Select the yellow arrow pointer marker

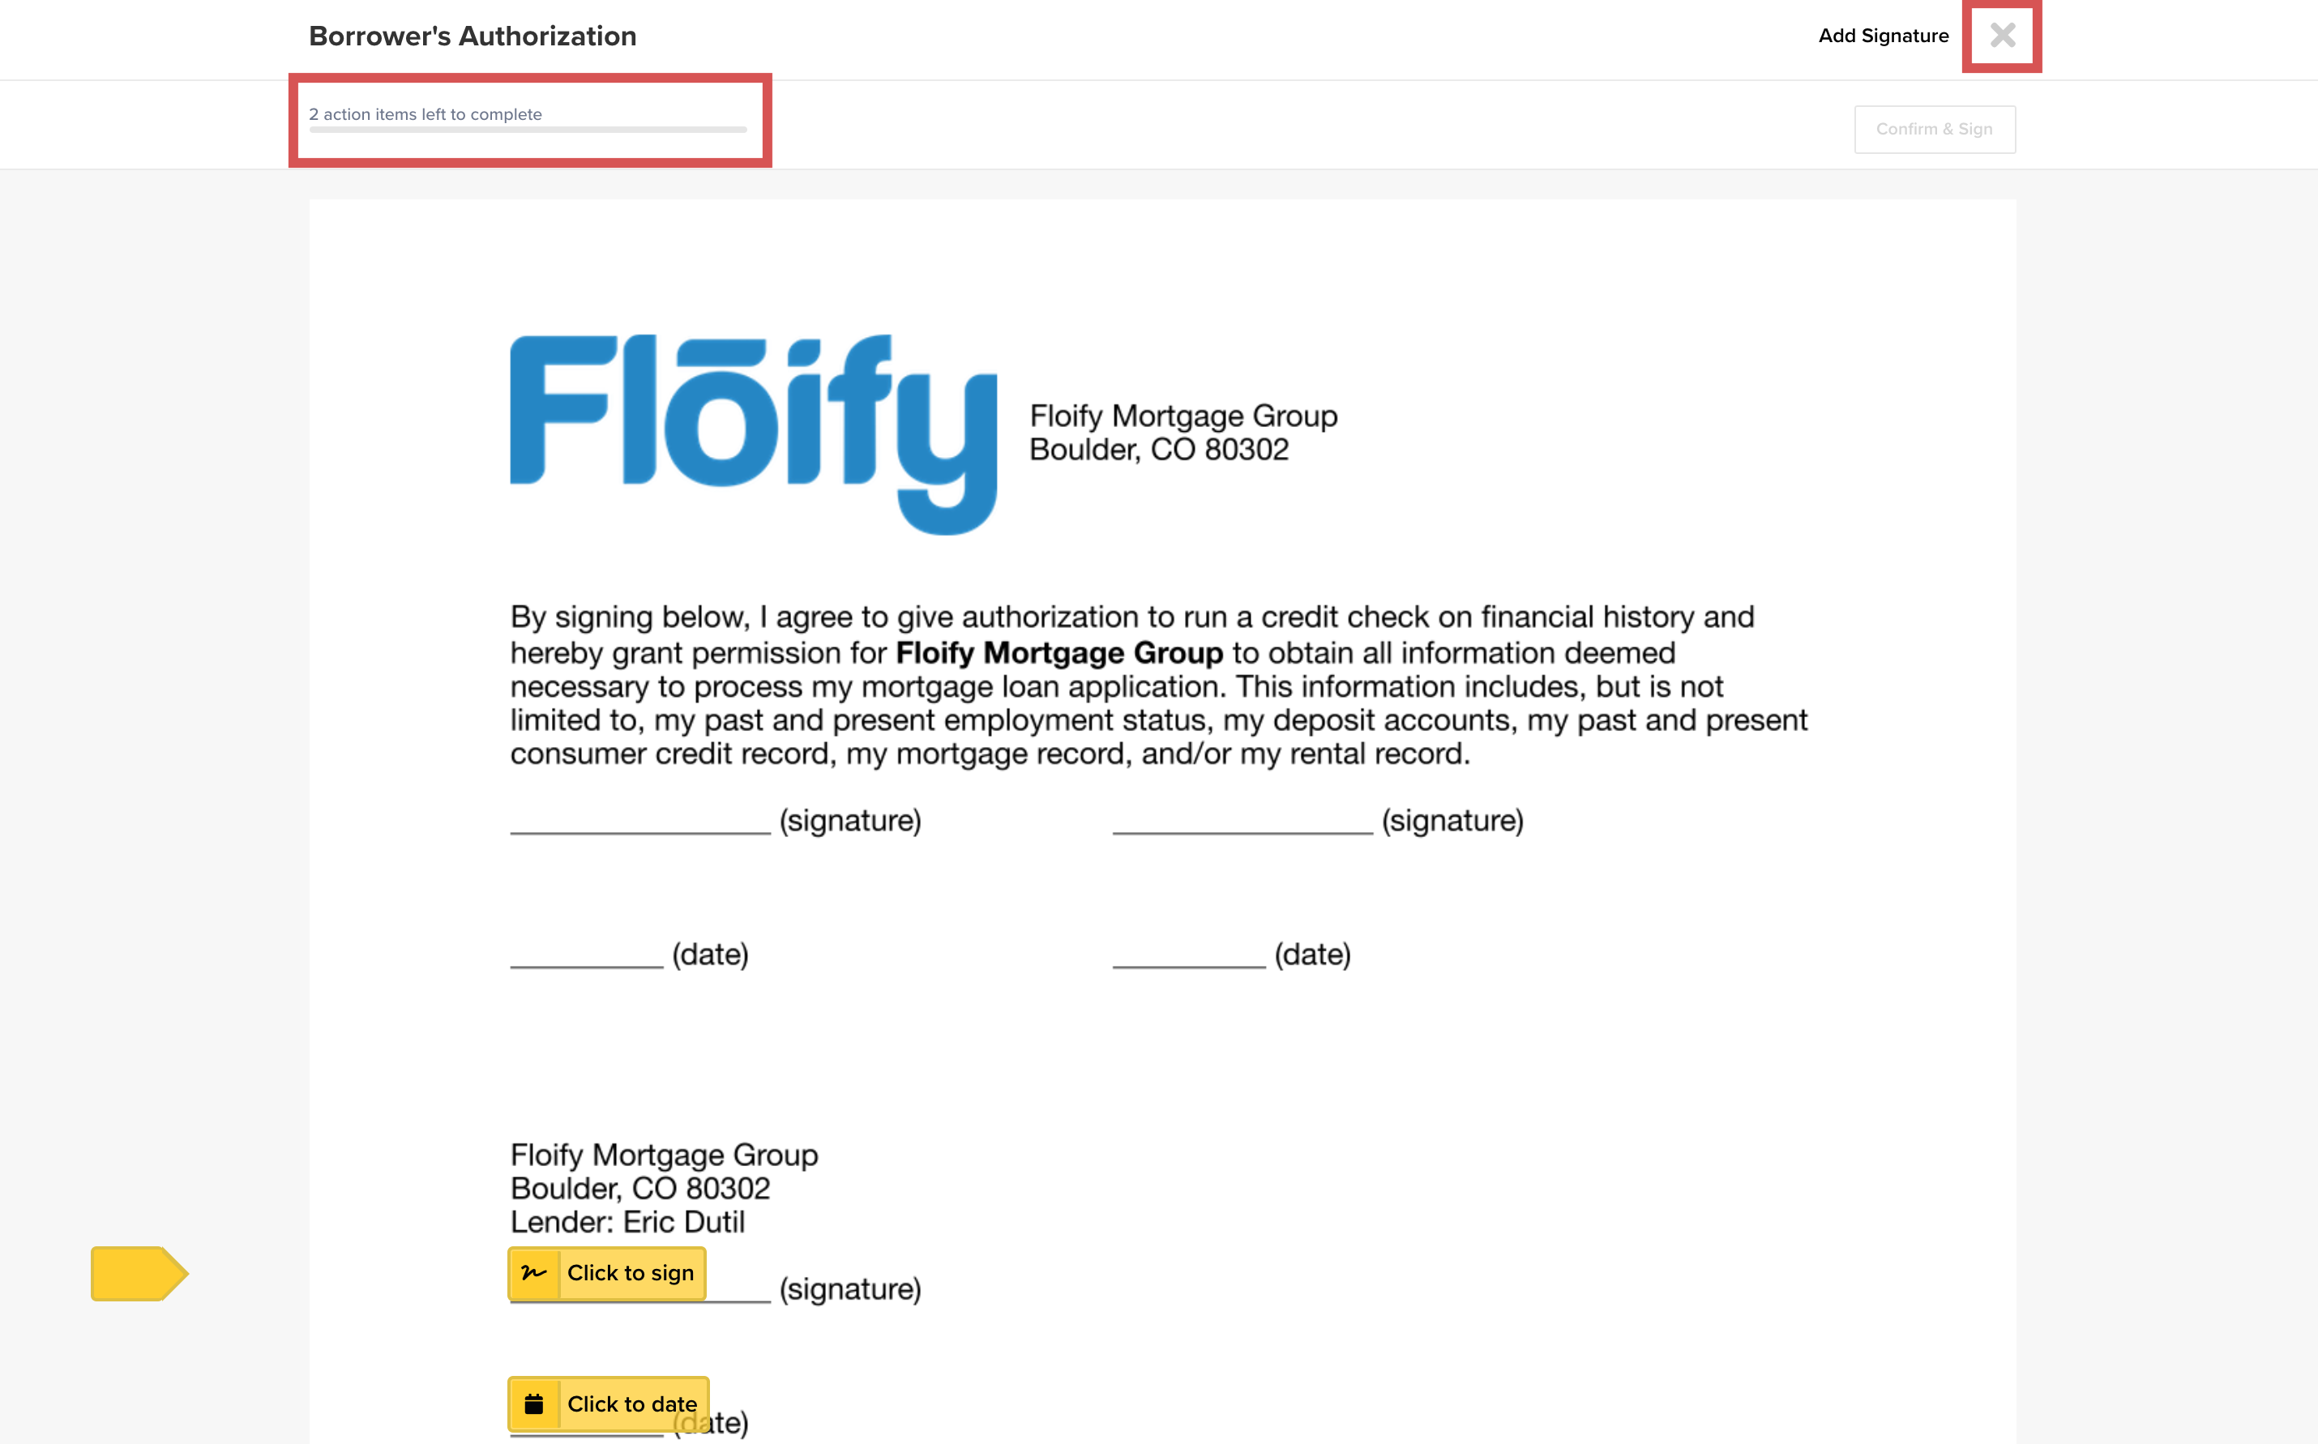pos(139,1274)
